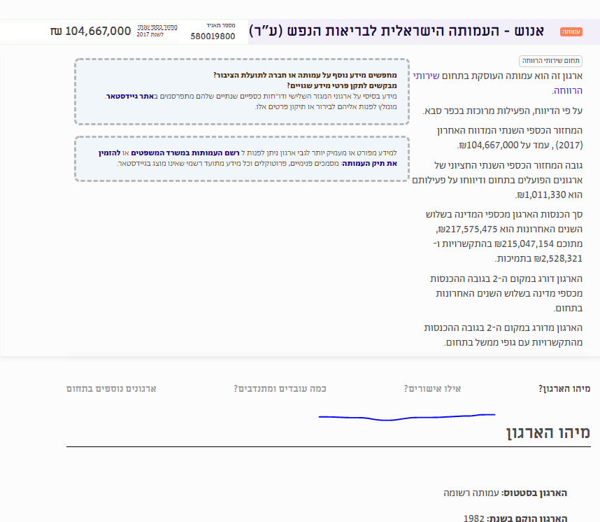
Task: Click the מיהו הארגון section heading
Action: [548, 432]
